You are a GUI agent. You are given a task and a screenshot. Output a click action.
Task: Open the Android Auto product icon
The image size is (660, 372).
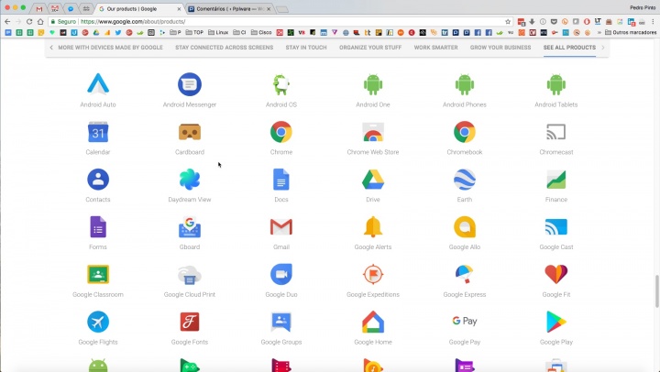[x=98, y=85]
